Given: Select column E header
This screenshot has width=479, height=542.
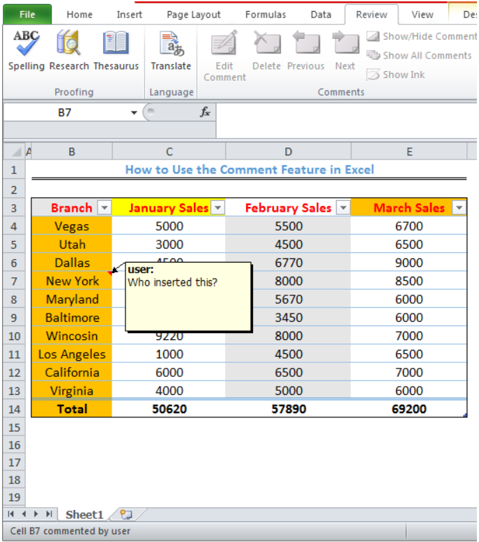Looking at the screenshot, I should click(x=409, y=151).
